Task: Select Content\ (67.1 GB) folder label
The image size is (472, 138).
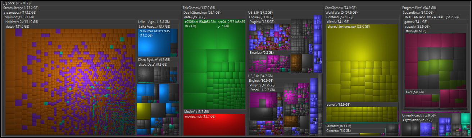Action: coord(339,17)
